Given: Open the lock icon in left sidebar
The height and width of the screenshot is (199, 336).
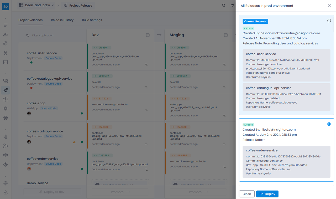Looking at the screenshot, I should (x=6, y=53).
